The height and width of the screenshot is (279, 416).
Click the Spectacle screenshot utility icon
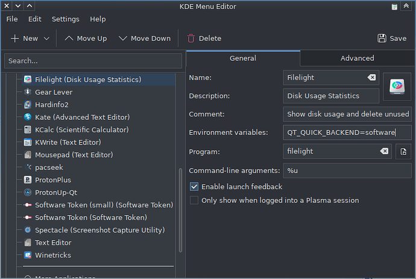point(28,230)
